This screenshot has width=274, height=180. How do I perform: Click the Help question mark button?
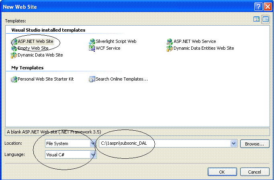(258, 7)
